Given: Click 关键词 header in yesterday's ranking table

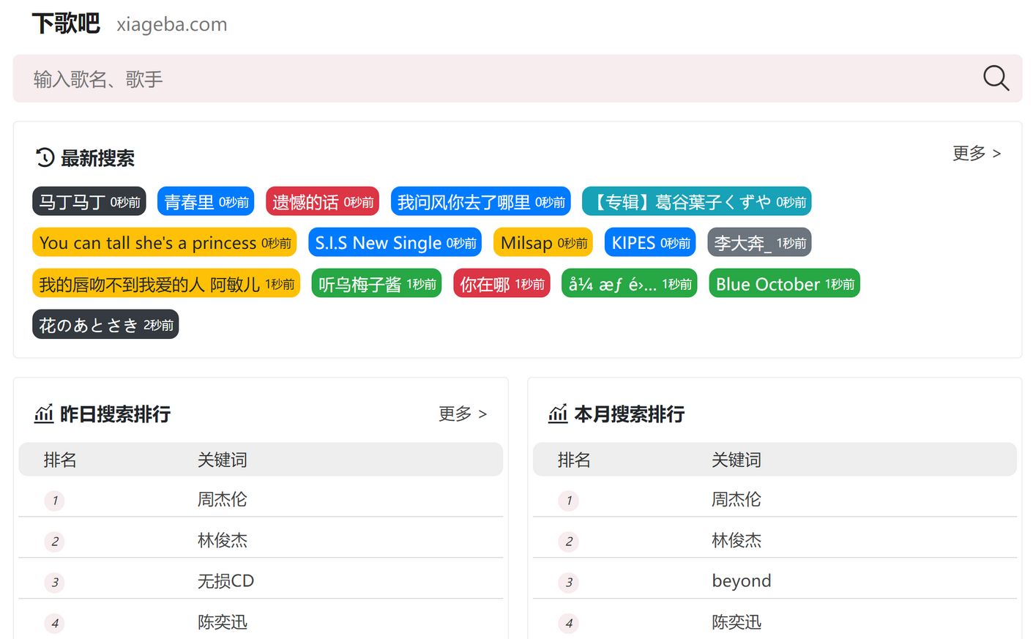Looking at the screenshot, I should click(x=222, y=460).
